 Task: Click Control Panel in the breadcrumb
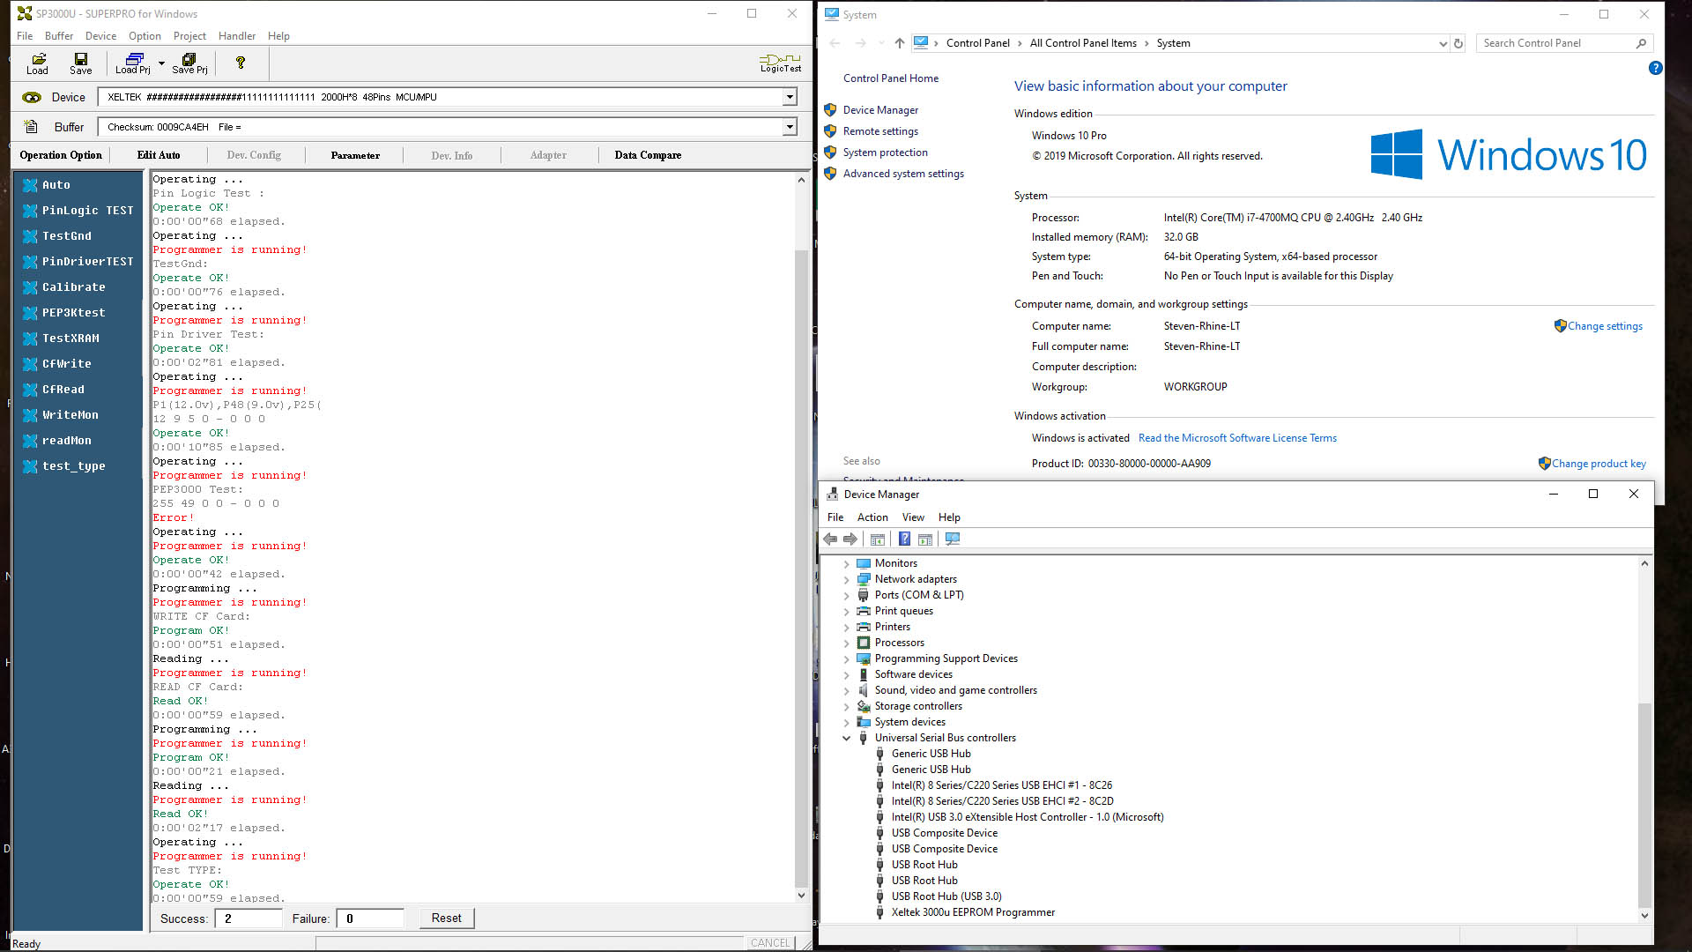[977, 43]
